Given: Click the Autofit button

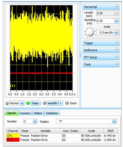Looking at the screenshot, I should point(53,103).
